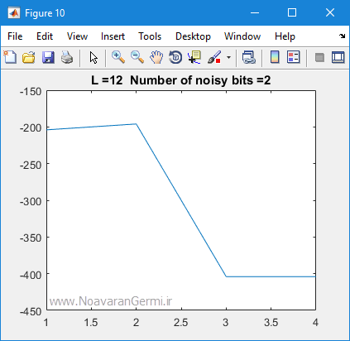Viewport: 350px width, 341px height.
Task: Select the Edit Plot arrow tool
Action: click(93, 58)
